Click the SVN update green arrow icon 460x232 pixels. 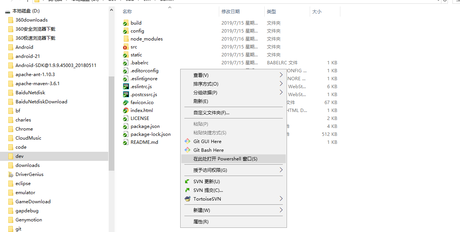(x=187, y=181)
